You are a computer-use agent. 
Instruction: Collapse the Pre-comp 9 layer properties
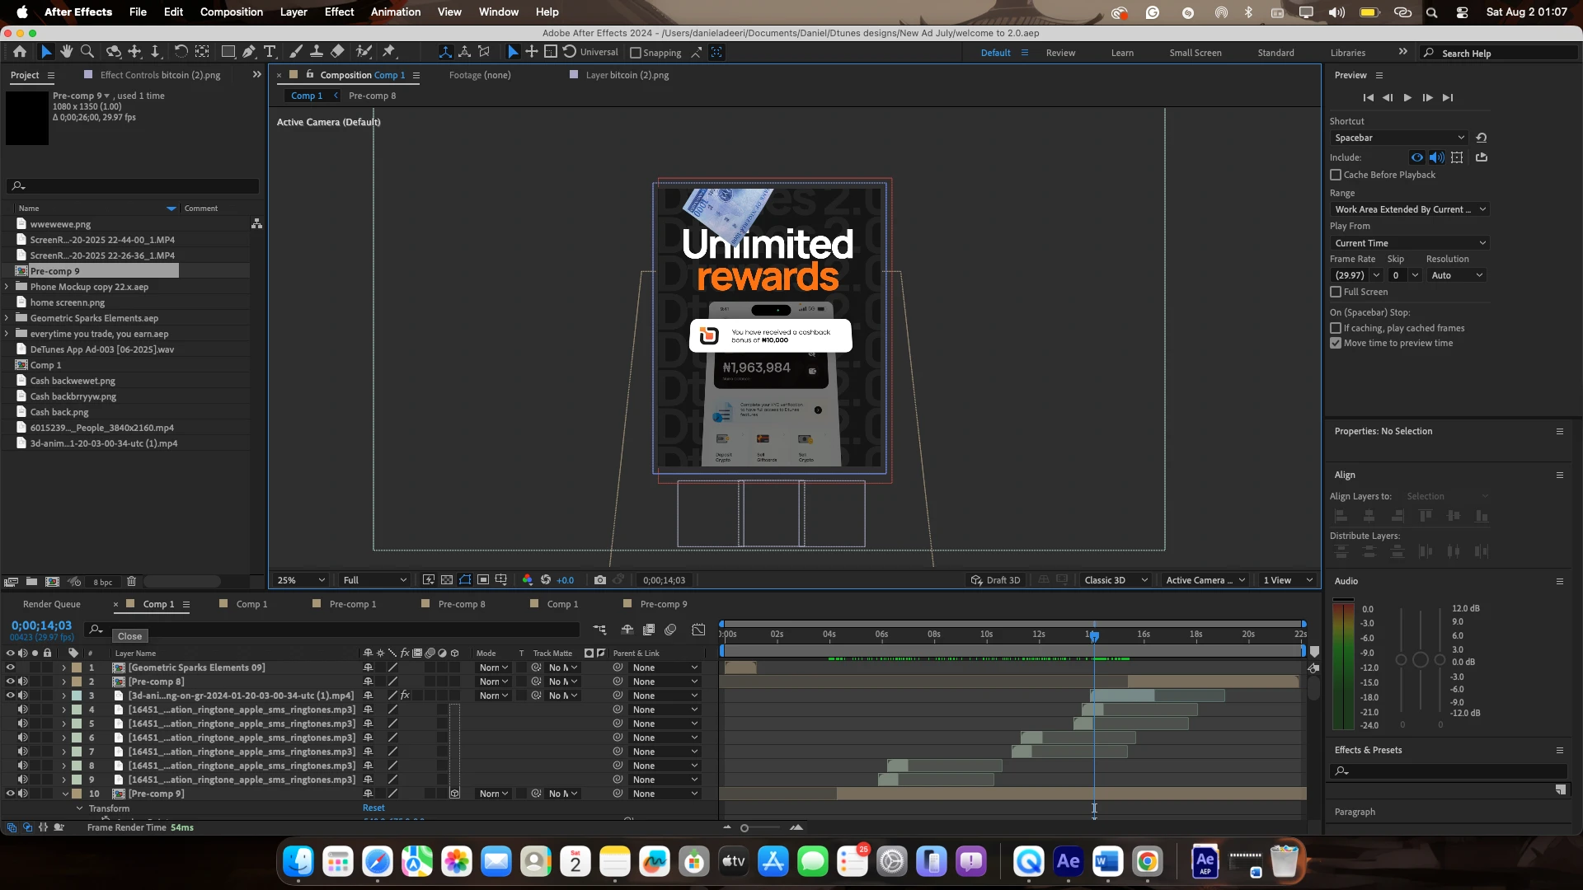(65, 794)
